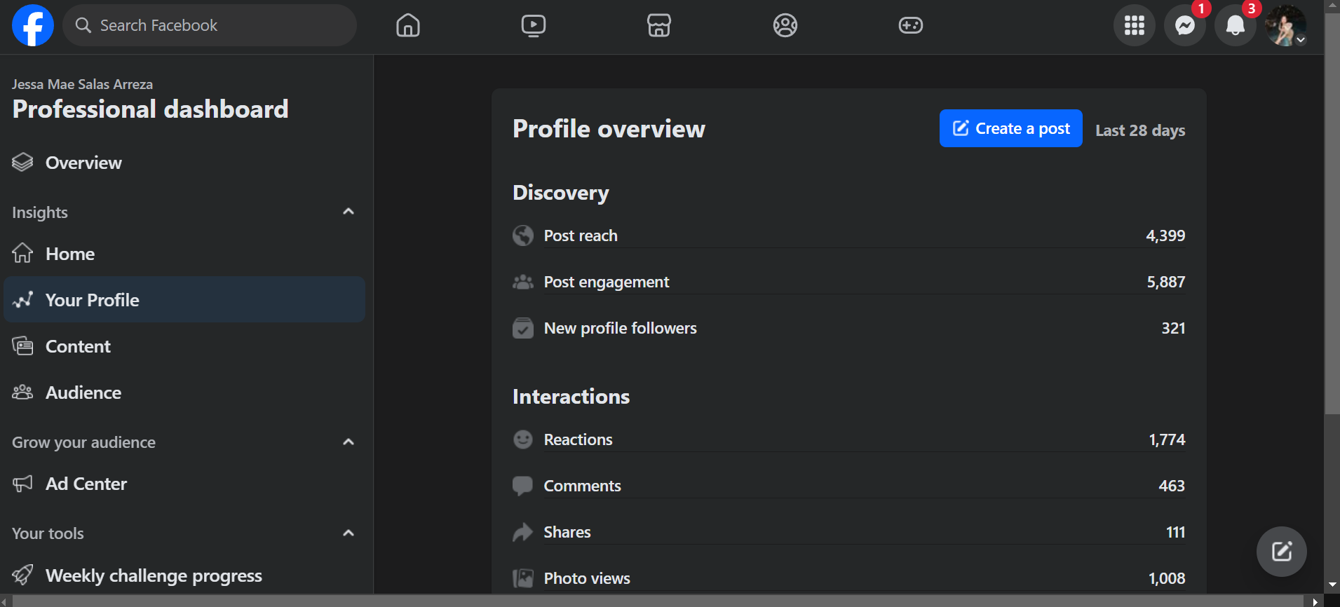1340x607 pixels.
Task: Open Ad Center from the sidebar
Action: coord(86,484)
